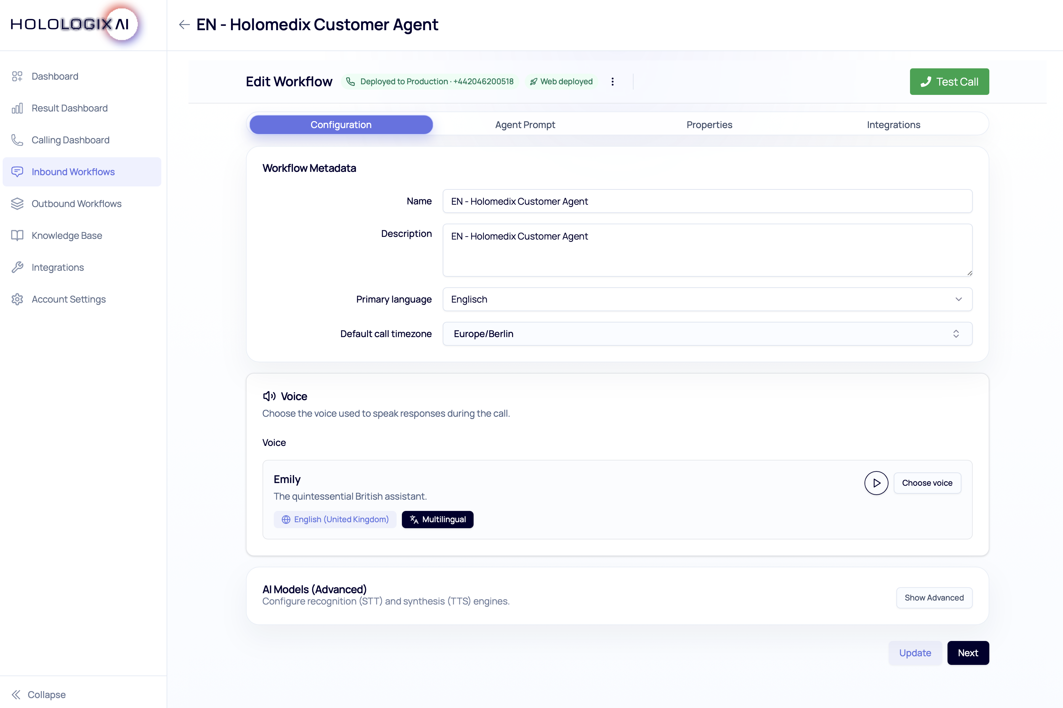Open the Integrations tab in Edit Workflow
The height and width of the screenshot is (708, 1063).
894,125
